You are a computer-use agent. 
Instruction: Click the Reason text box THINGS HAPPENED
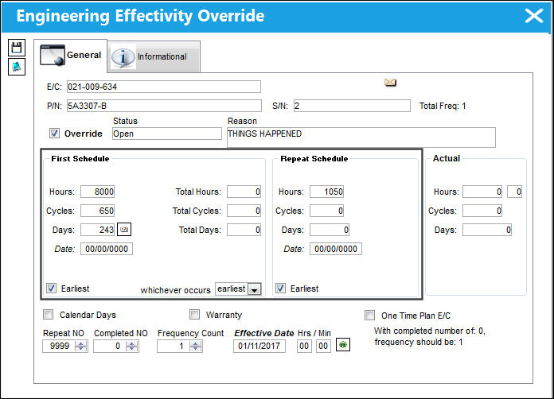[361, 138]
